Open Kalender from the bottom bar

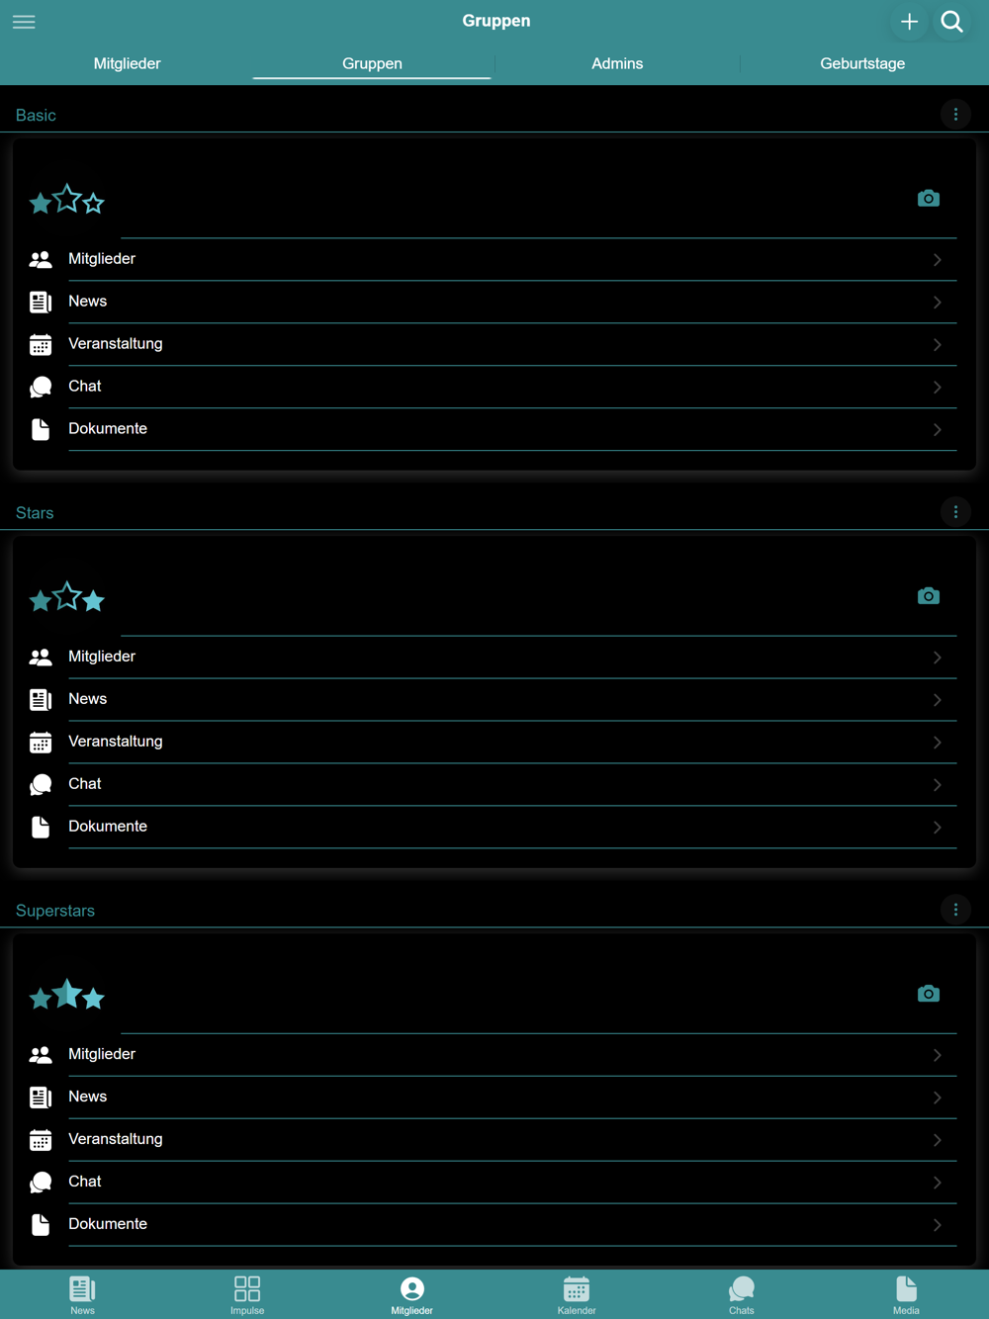[577, 1294]
